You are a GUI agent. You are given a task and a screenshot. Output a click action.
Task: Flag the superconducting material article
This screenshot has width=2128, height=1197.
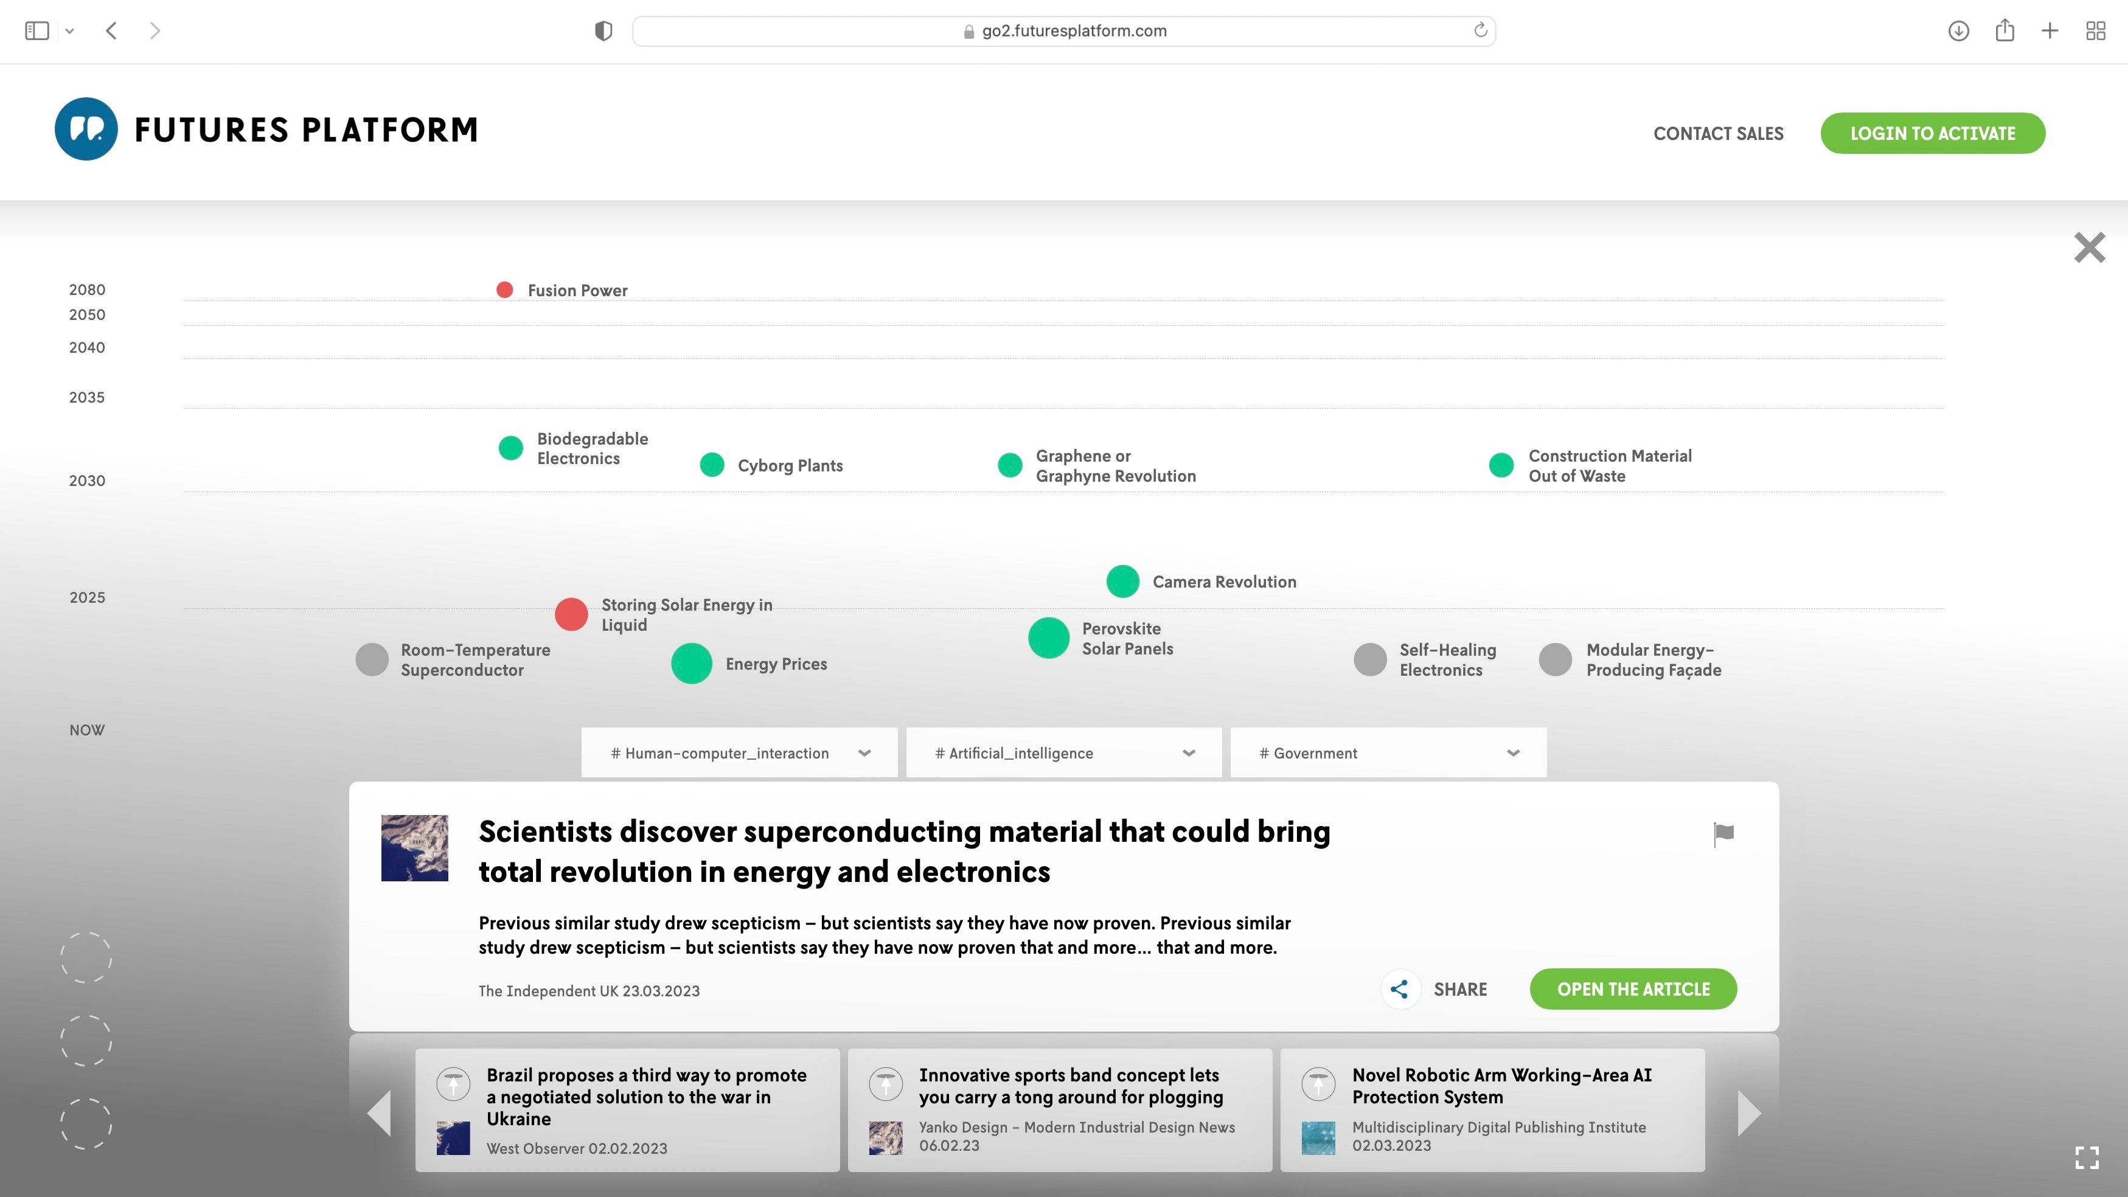1723,834
